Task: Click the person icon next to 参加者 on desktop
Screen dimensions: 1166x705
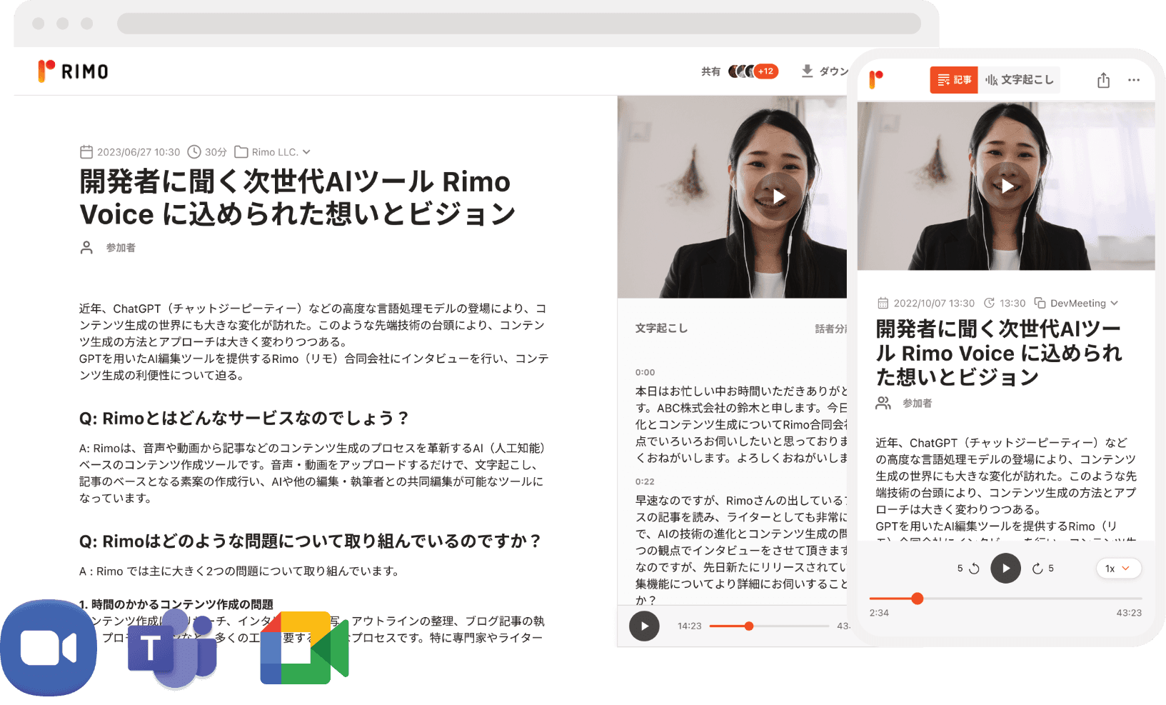Action: click(86, 248)
